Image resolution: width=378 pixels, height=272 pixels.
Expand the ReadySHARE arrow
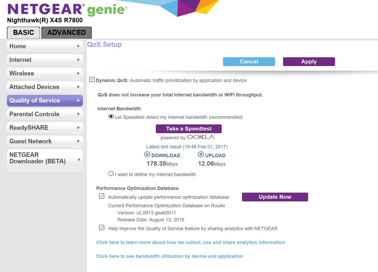(x=78, y=128)
